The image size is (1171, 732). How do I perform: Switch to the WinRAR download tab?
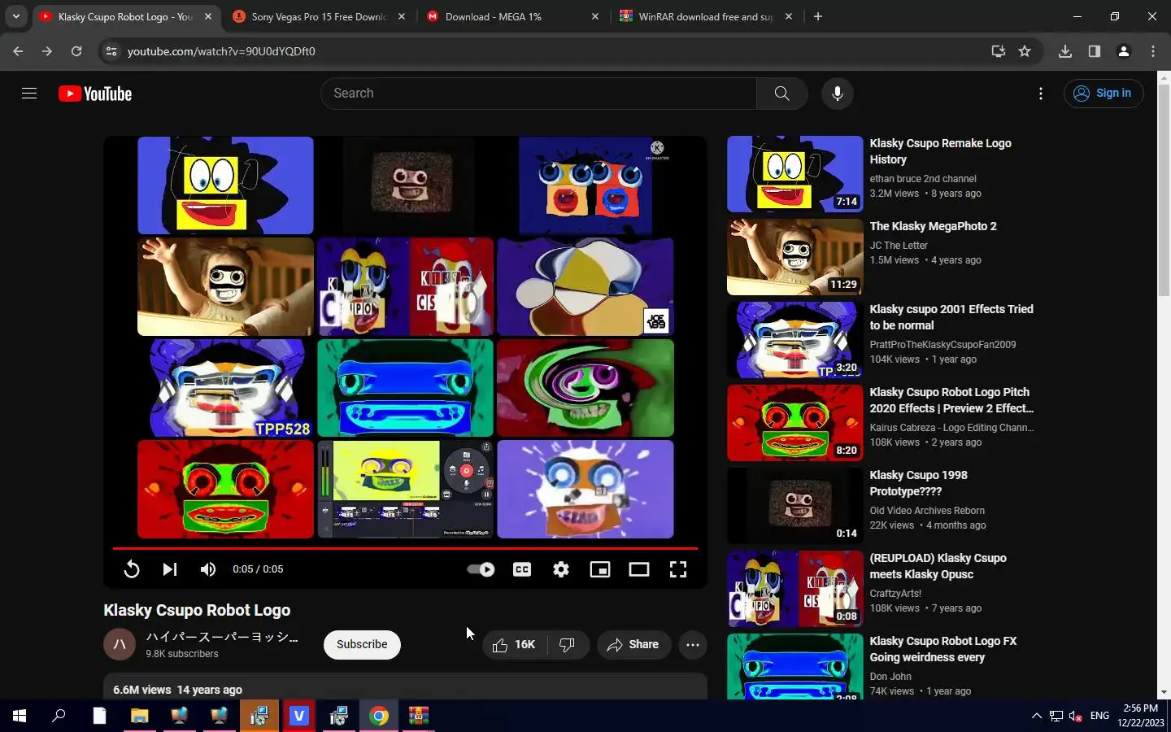[x=704, y=16]
